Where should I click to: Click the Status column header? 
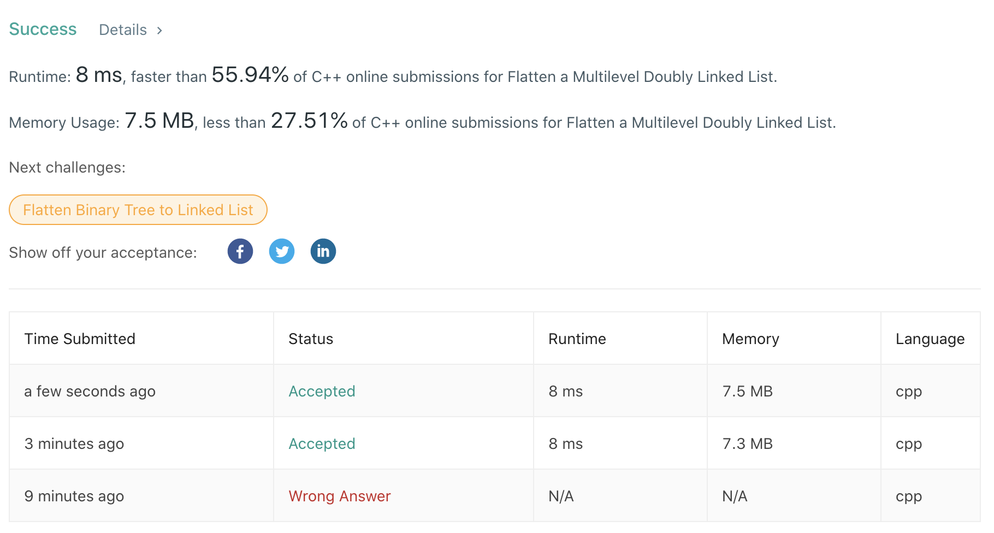click(311, 339)
